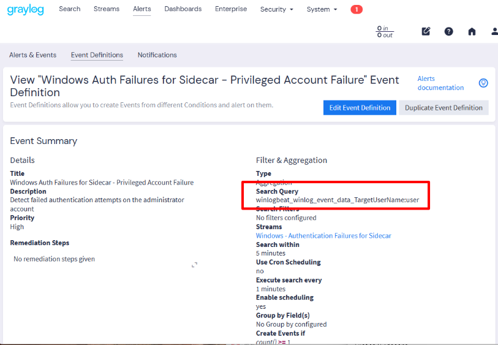This screenshot has width=498, height=345.
Task: Open the Search menu item
Action: tap(70, 9)
